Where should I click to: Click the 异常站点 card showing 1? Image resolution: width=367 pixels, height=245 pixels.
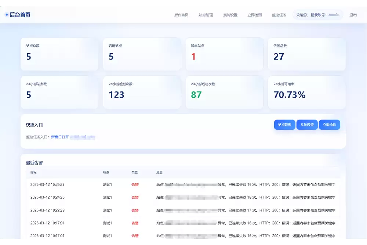224,54
